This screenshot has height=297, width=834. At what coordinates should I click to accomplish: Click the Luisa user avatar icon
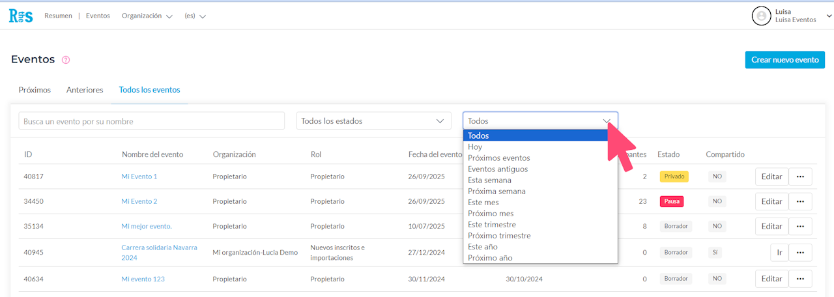tap(761, 16)
